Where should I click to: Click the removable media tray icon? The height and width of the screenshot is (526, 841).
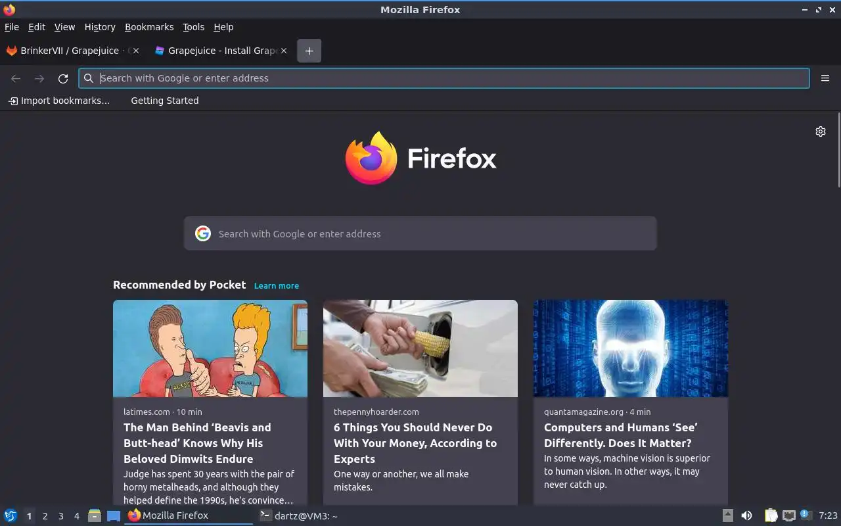(728, 515)
